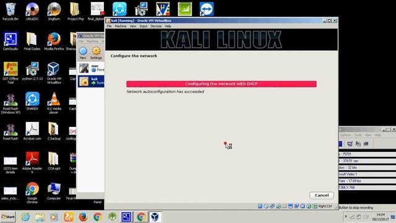Open the unlabeled SHAREit icon on desktop top row

pos(119,9)
